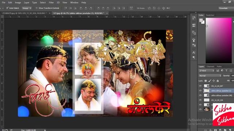Open Auto-Select Group dropdown
Screen dimensions: 234x131
tap(27, 8)
